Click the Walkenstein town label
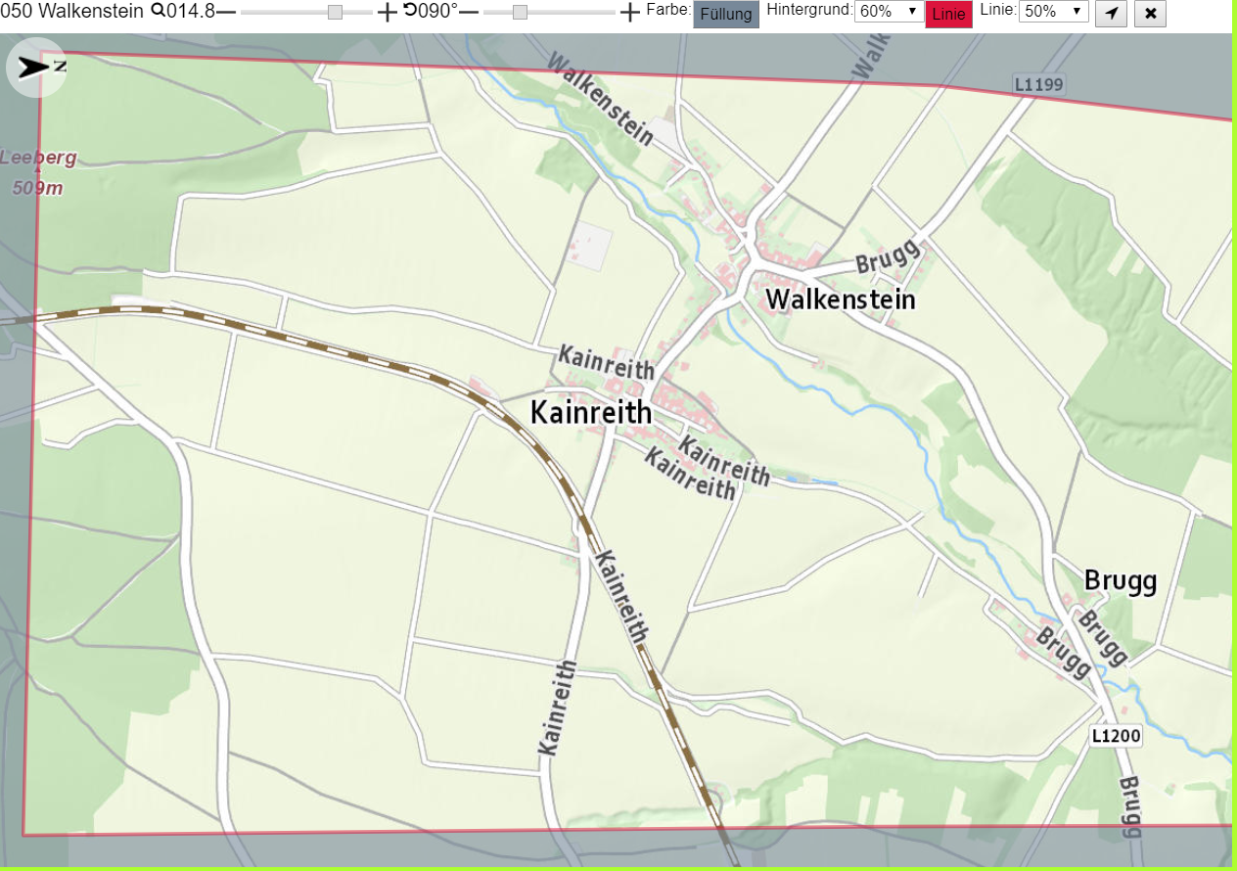The width and height of the screenshot is (1237, 871). pyautogui.click(x=841, y=298)
